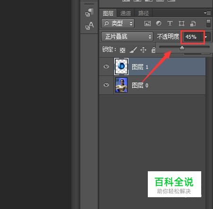Filter for shape layers icon
Image resolution: width=213 pixels, height=209 pixels.
pos(181,24)
